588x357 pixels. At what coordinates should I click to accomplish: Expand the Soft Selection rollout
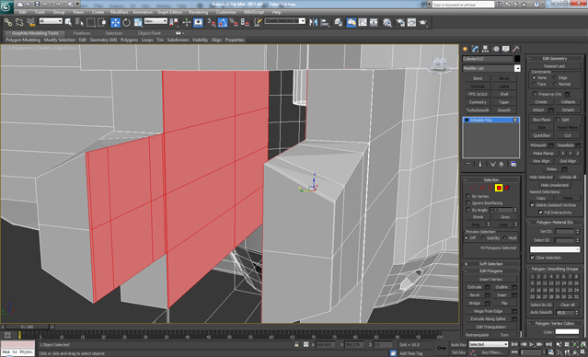coord(490,264)
